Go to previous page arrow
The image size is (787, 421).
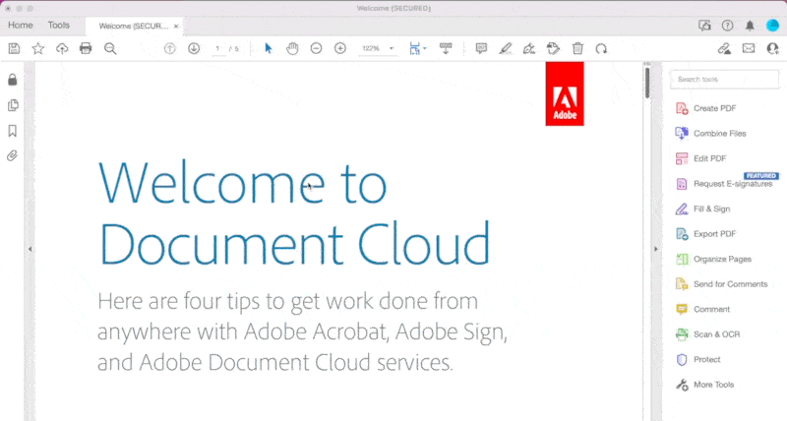pos(169,48)
